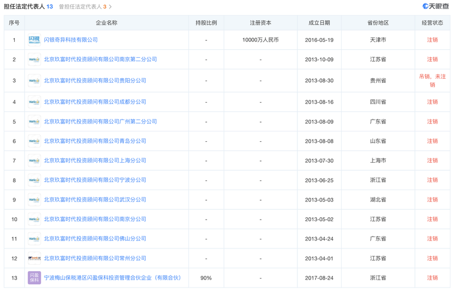This screenshot has width=455, height=291.
Task: Select the 2013-05-03 date cell
Action: (x=319, y=200)
